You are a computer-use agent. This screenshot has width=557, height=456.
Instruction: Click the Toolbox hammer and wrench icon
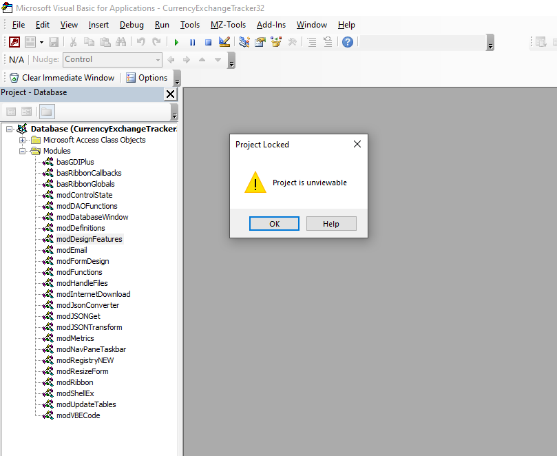pos(293,42)
